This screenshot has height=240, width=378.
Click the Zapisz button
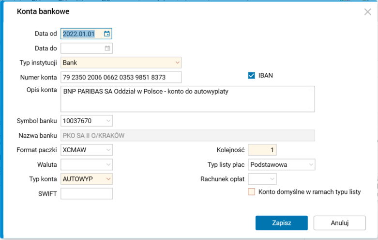tap(281, 223)
